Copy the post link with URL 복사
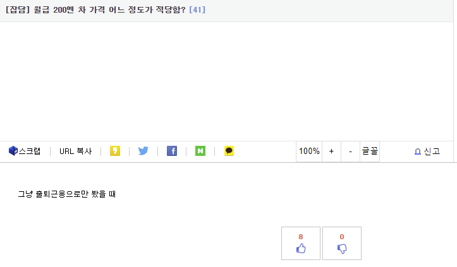457x267 pixels. (75, 151)
